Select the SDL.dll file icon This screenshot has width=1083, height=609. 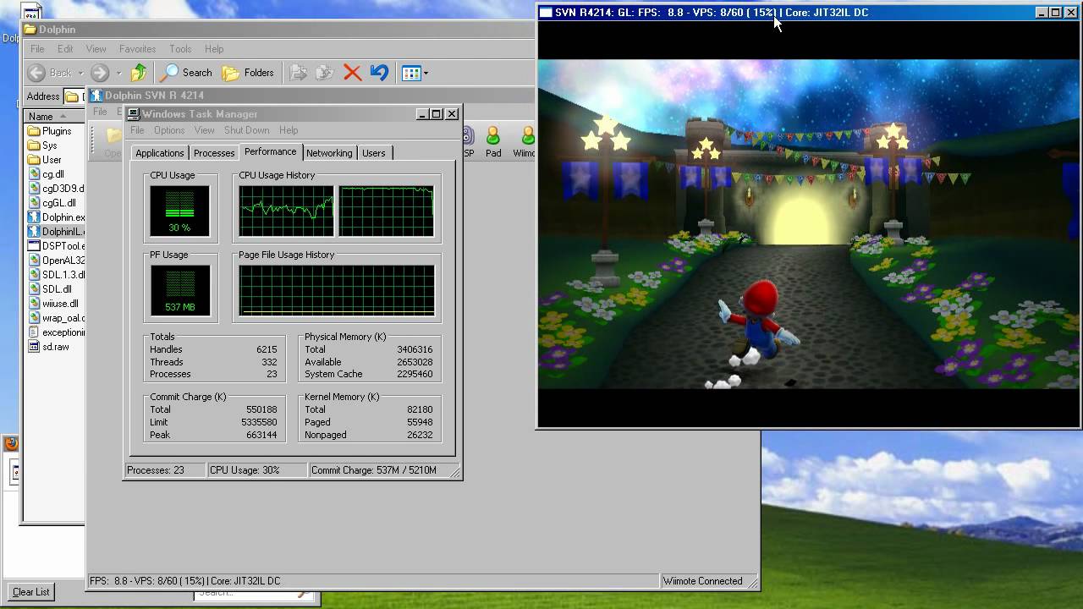34,289
